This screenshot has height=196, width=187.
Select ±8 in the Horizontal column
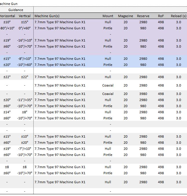7,167
